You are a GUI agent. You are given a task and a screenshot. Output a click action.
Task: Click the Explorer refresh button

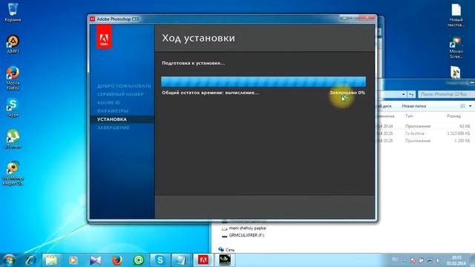point(411,95)
